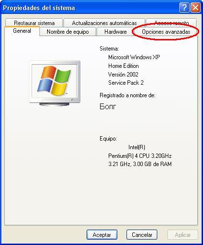Open the circled Opciones avanzadas tab
The width and height of the screenshot is (203, 245).
[166, 32]
